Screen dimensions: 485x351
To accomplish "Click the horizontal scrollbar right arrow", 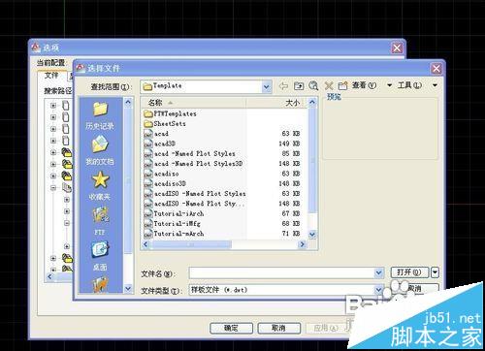I will [303, 244].
